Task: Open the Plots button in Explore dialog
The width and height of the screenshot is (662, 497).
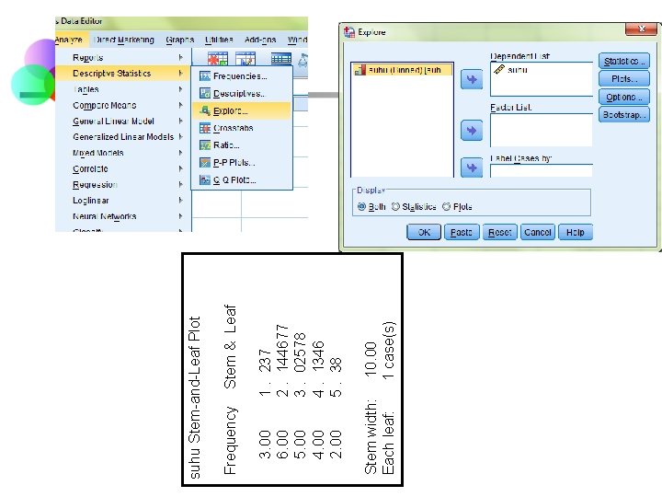Action: point(624,79)
